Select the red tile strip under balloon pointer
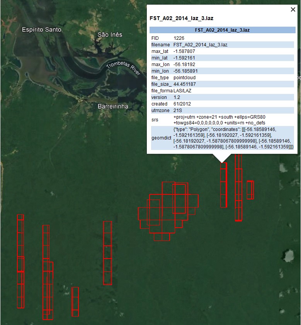This screenshot has height=325, width=301. pyautogui.click(x=223, y=185)
